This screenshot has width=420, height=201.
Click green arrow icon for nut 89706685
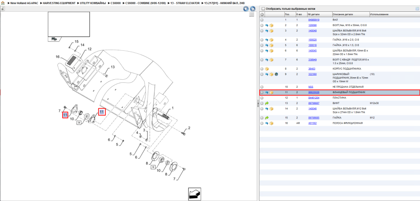[267, 117]
